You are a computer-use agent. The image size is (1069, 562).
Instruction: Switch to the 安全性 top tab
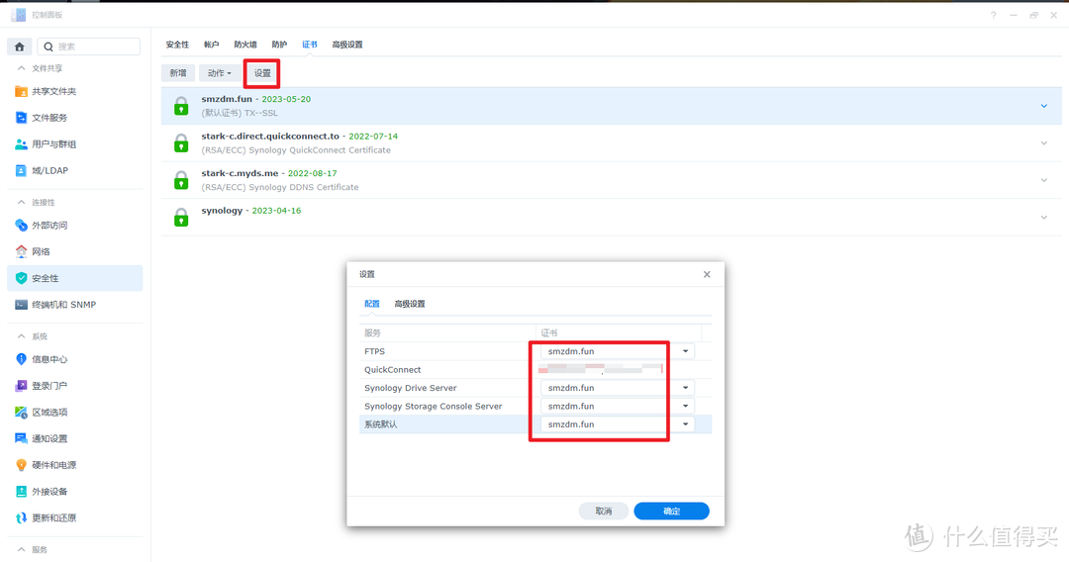pyautogui.click(x=177, y=45)
